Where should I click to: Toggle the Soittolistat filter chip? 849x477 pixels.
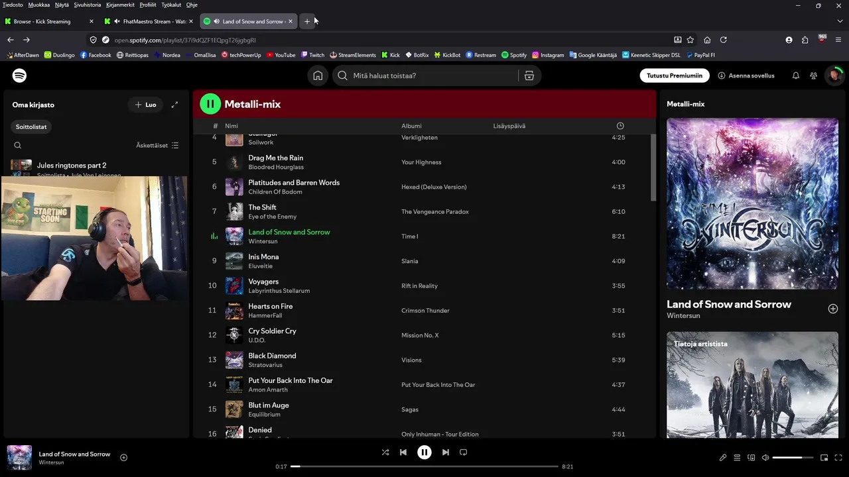[x=31, y=127]
